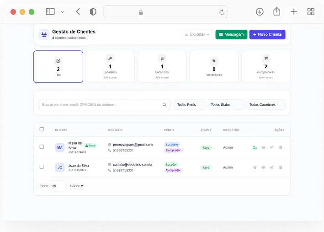Open portal access icon for Maria da Silva

255,147
